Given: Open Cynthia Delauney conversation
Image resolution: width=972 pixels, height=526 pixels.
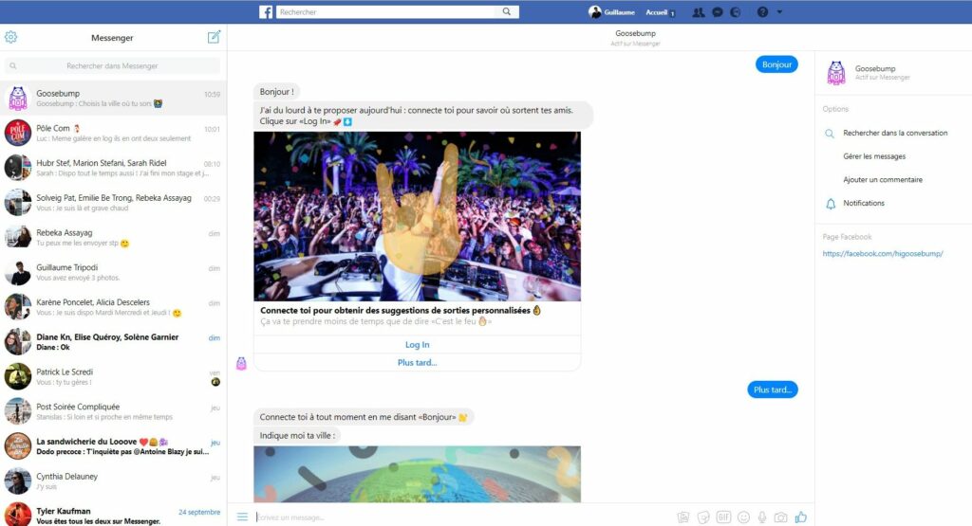Looking at the screenshot, I should 114,481.
